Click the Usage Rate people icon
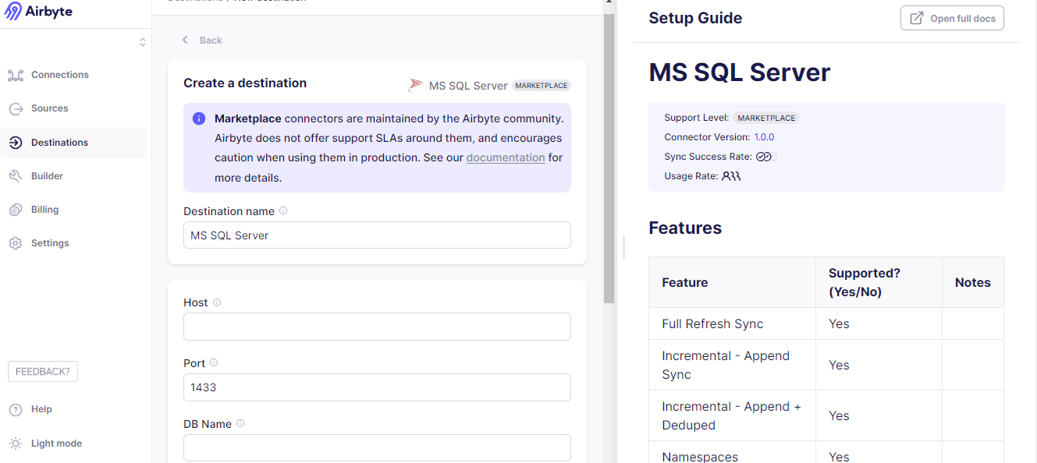The height and width of the screenshot is (463, 1037). pyautogui.click(x=731, y=176)
